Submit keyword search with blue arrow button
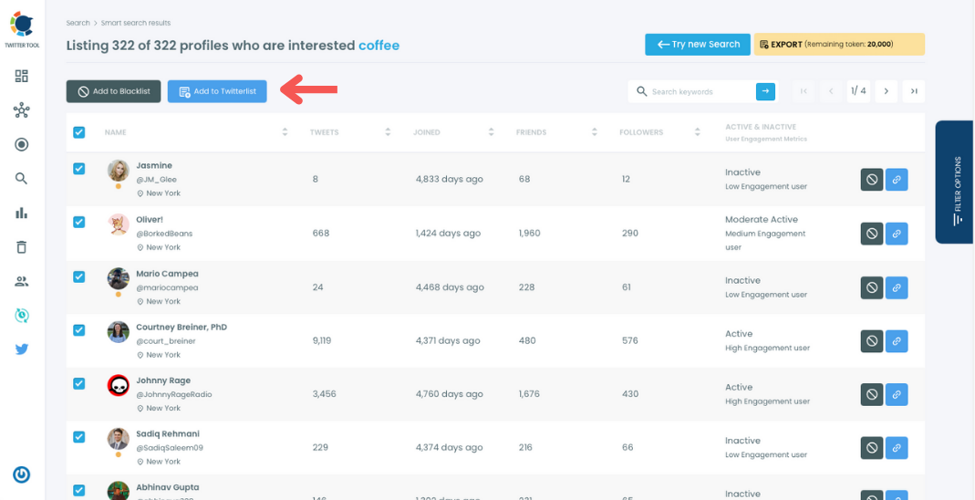 coord(765,91)
